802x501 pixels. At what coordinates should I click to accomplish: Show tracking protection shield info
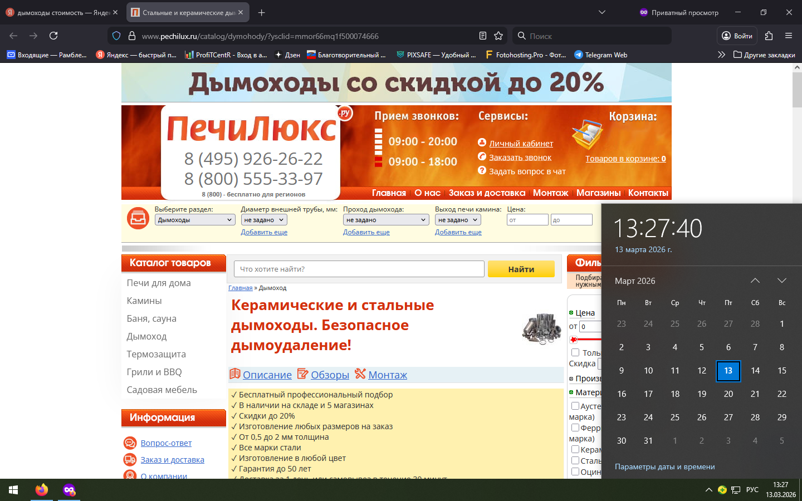116,36
